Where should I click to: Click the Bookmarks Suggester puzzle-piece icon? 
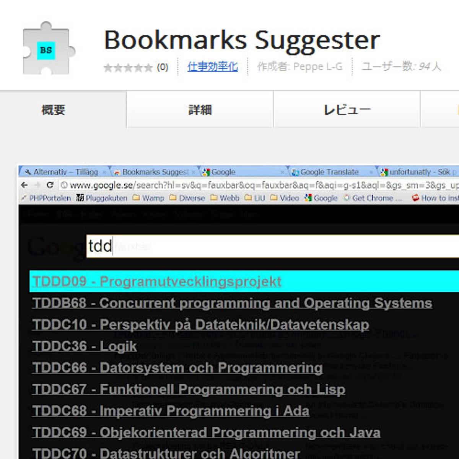(48, 49)
